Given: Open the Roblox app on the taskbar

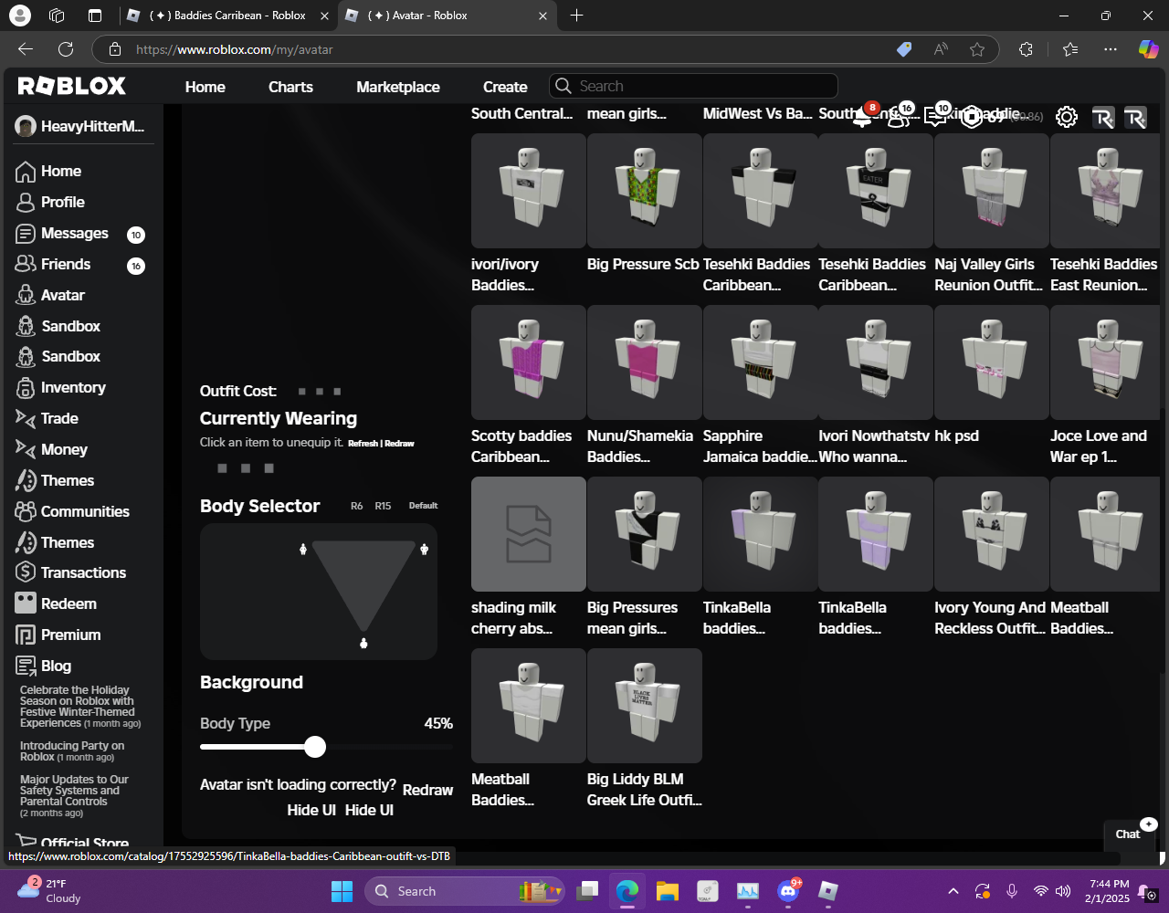Looking at the screenshot, I should click(x=828, y=891).
